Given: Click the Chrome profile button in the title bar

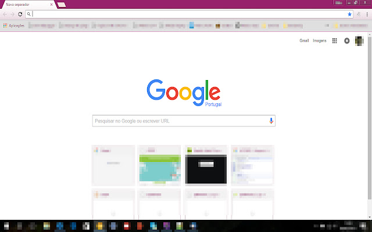Looking at the screenshot, I should [x=338, y=2].
